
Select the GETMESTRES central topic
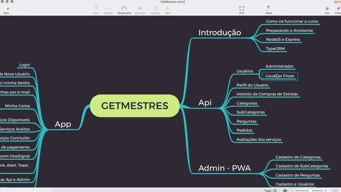(x=135, y=106)
